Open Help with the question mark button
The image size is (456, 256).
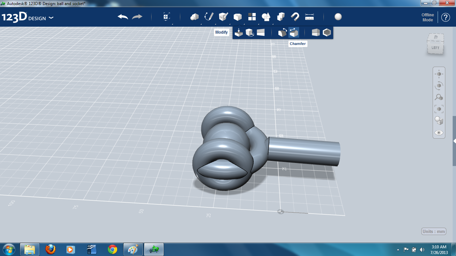tap(445, 17)
